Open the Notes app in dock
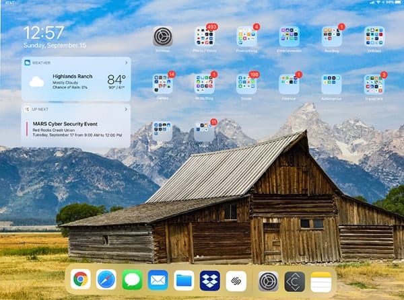The height and width of the screenshot is (300, 404). 321,280
